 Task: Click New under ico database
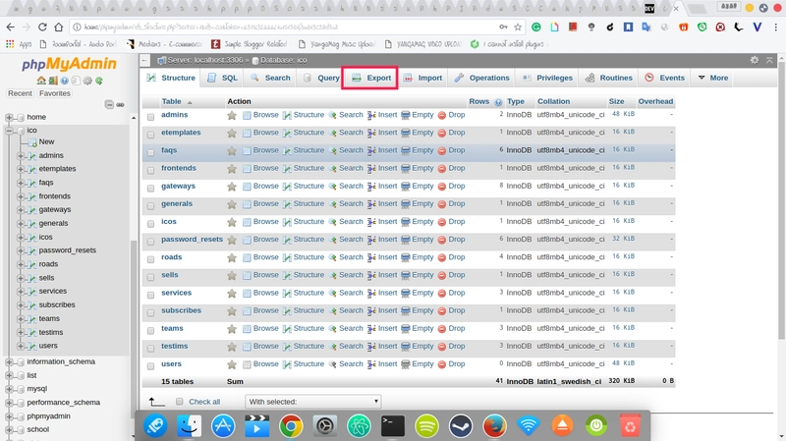click(x=46, y=141)
